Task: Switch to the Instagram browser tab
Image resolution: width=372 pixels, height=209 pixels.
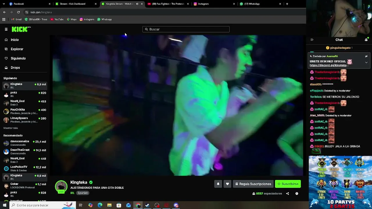Action: [x=214, y=4]
